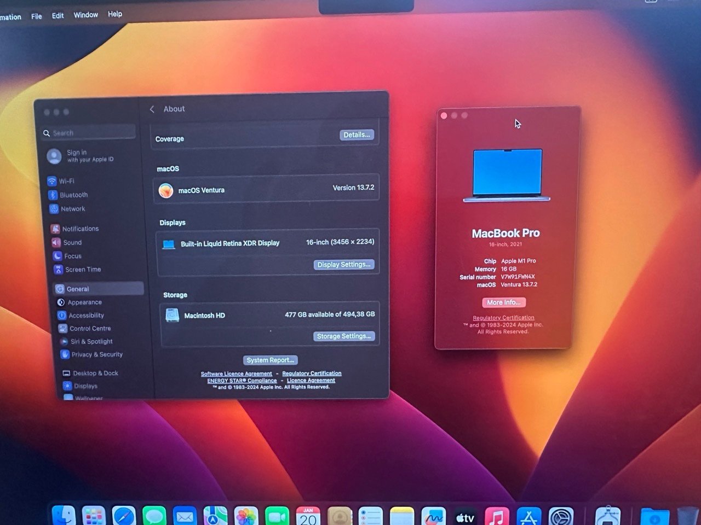Screen dimensions: 701x525
Task: Open the Window menu
Action: coord(86,15)
